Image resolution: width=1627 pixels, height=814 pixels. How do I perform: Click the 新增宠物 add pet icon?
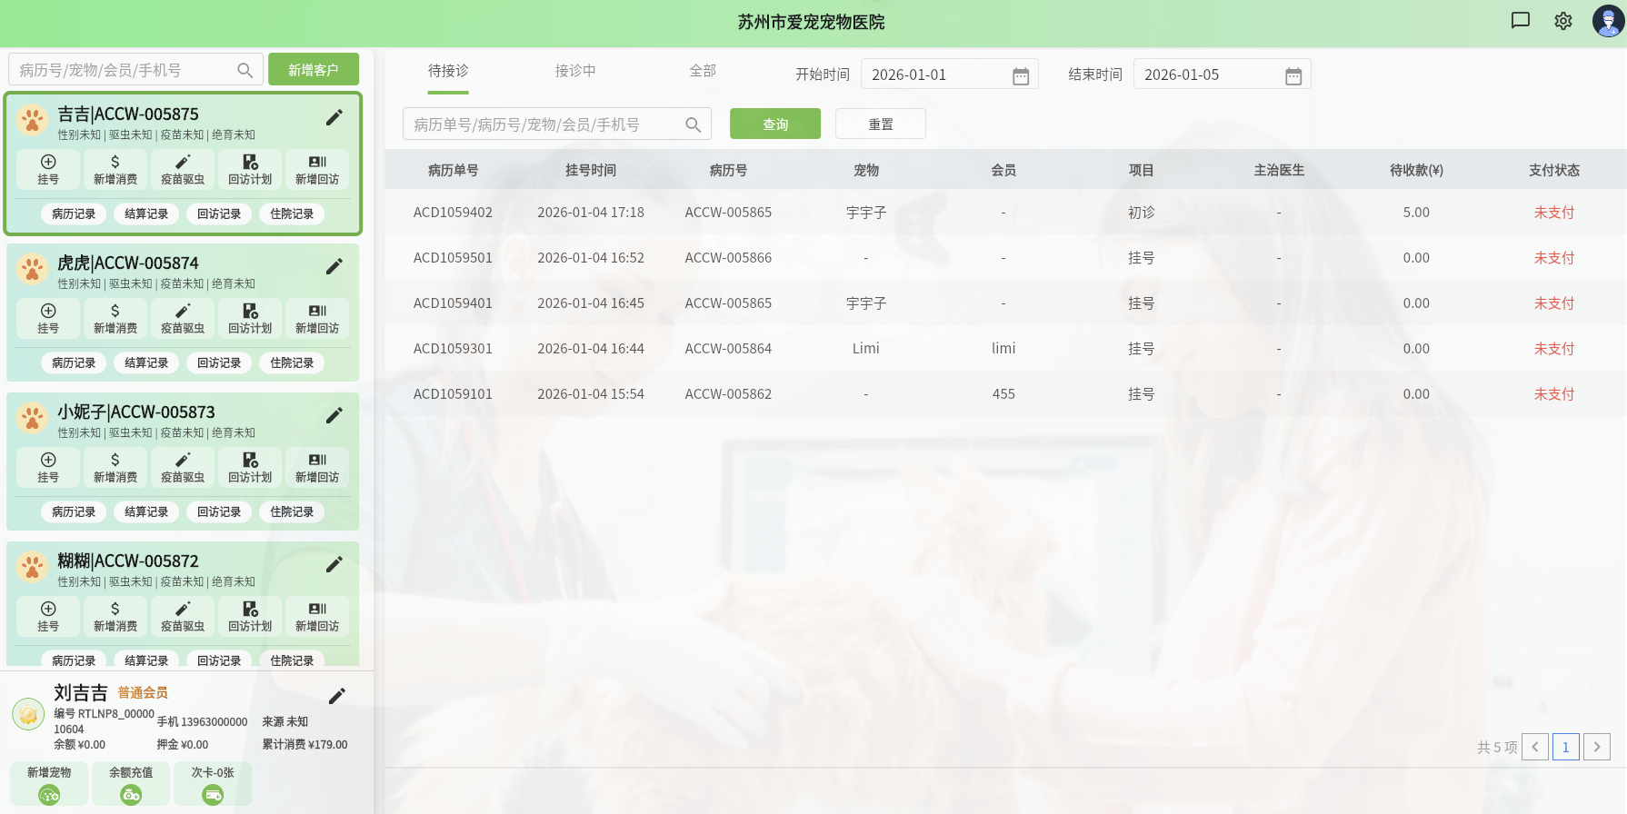click(49, 795)
